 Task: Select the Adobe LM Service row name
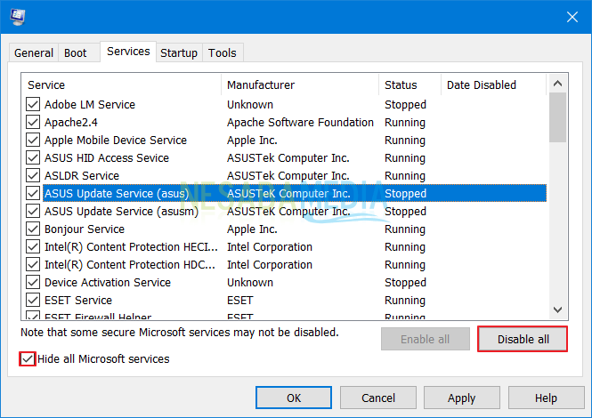90,105
